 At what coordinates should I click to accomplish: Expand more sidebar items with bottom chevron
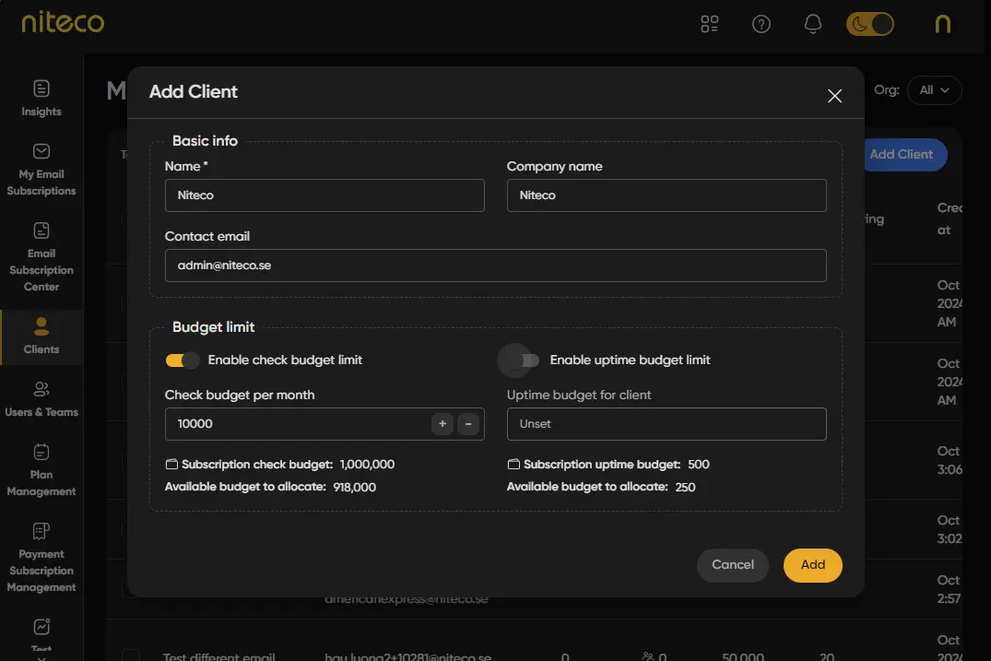coord(41,658)
